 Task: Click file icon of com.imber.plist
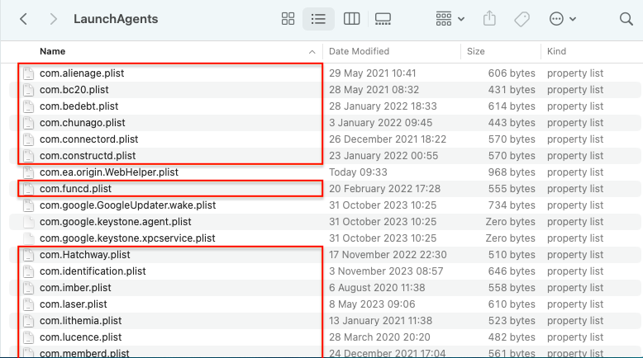pyautogui.click(x=28, y=288)
